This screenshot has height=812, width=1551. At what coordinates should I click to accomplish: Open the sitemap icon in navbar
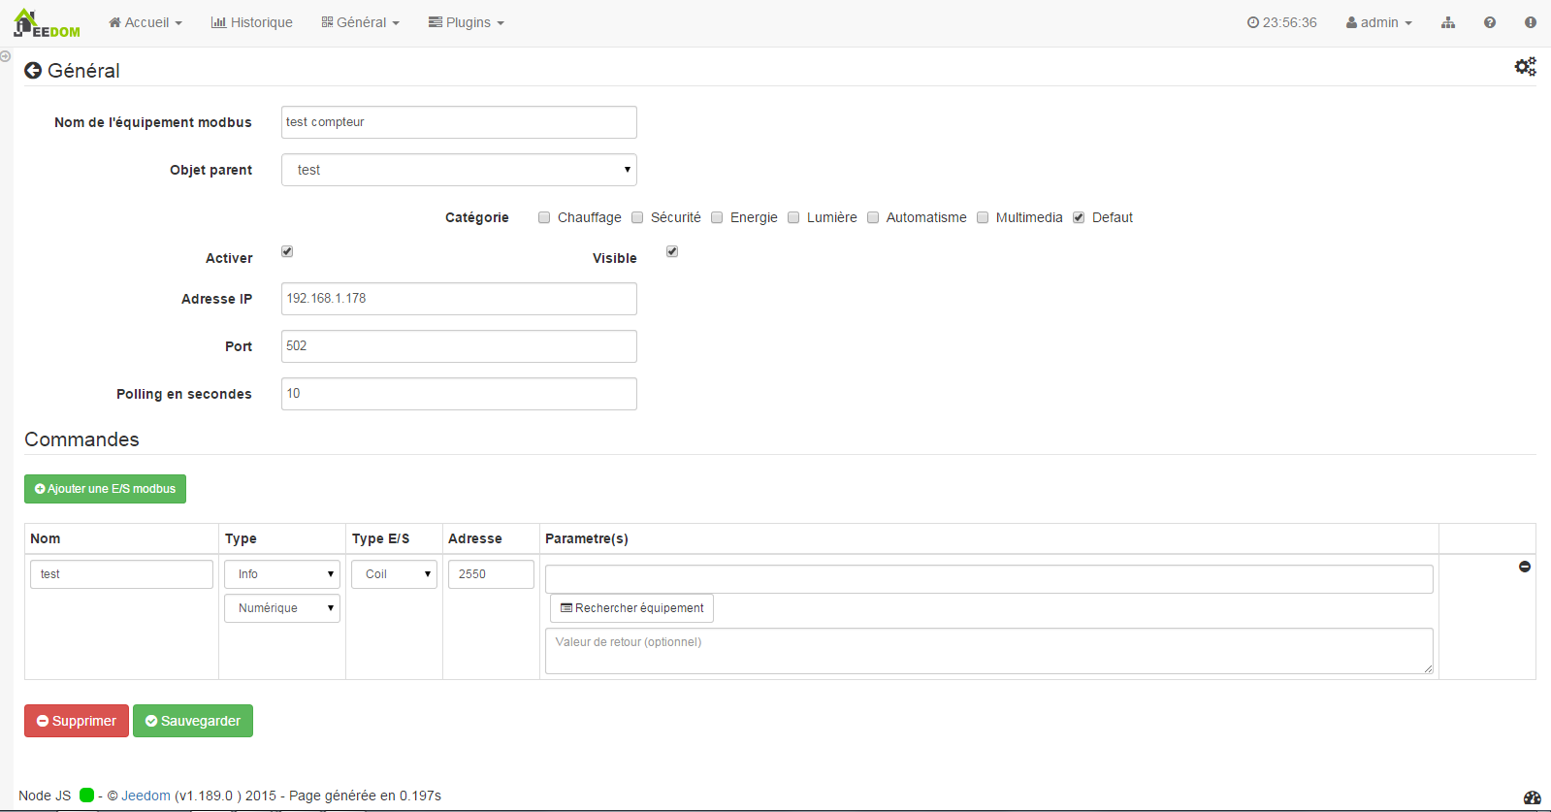coord(1448,22)
